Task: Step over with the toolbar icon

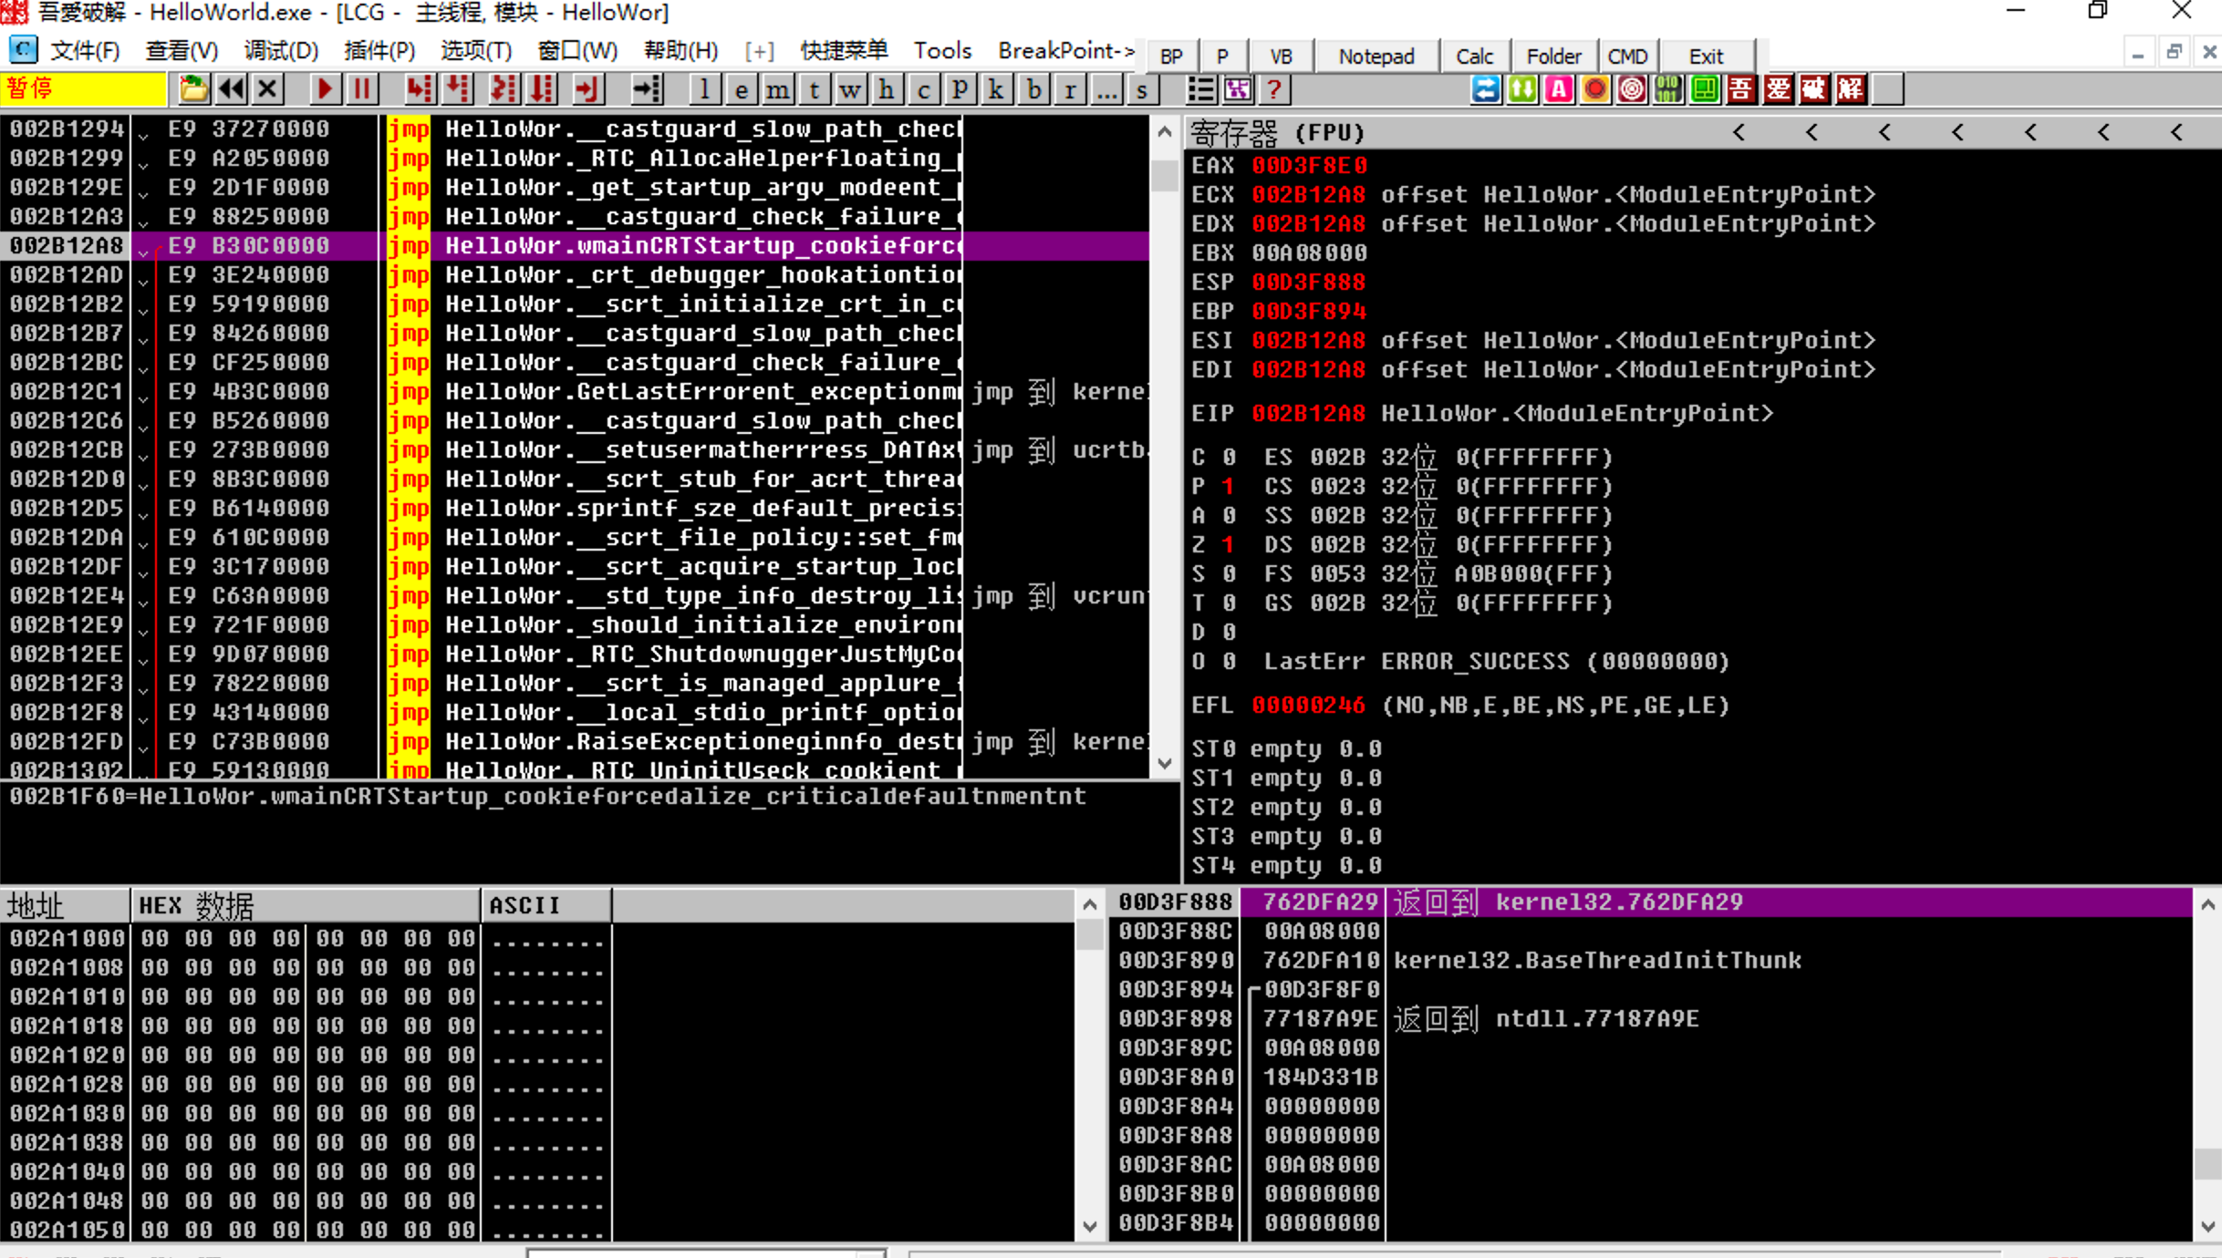Action: (x=457, y=89)
